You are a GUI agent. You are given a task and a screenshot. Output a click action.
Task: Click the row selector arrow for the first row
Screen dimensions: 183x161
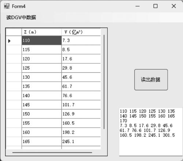pos(10,41)
